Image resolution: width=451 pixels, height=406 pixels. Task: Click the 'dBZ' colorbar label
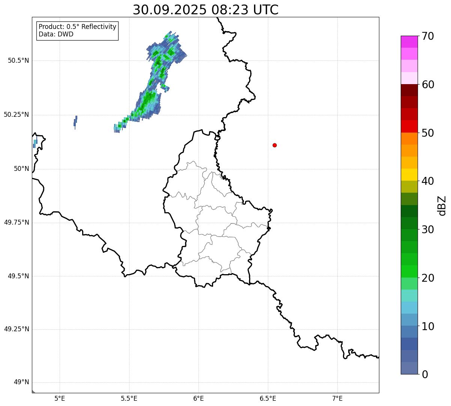(x=442, y=205)
